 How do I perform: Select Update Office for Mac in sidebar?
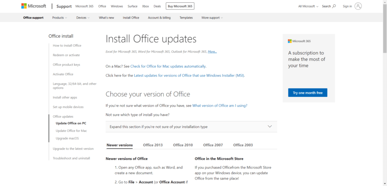pos(71,131)
